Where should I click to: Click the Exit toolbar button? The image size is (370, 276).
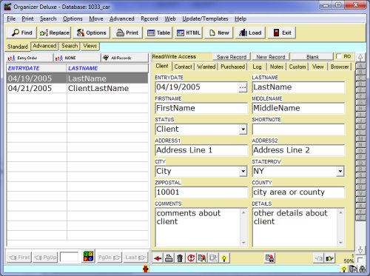coord(282,33)
